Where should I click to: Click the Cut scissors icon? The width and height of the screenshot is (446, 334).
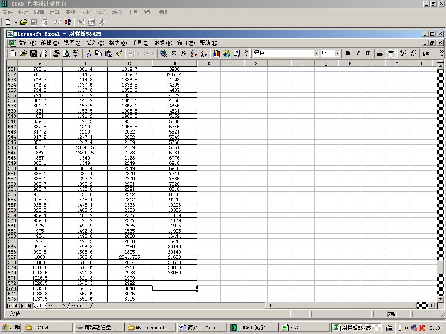(x=88, y=53)
